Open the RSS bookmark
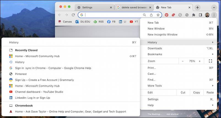Viewport: 221px width, 118px height. (x=99, y=22)
